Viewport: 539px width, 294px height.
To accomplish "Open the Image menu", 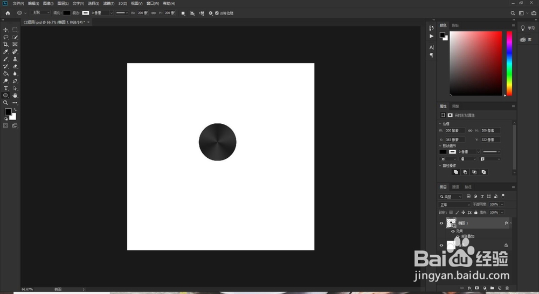I will pyautogui.click(x=48, y=3).
